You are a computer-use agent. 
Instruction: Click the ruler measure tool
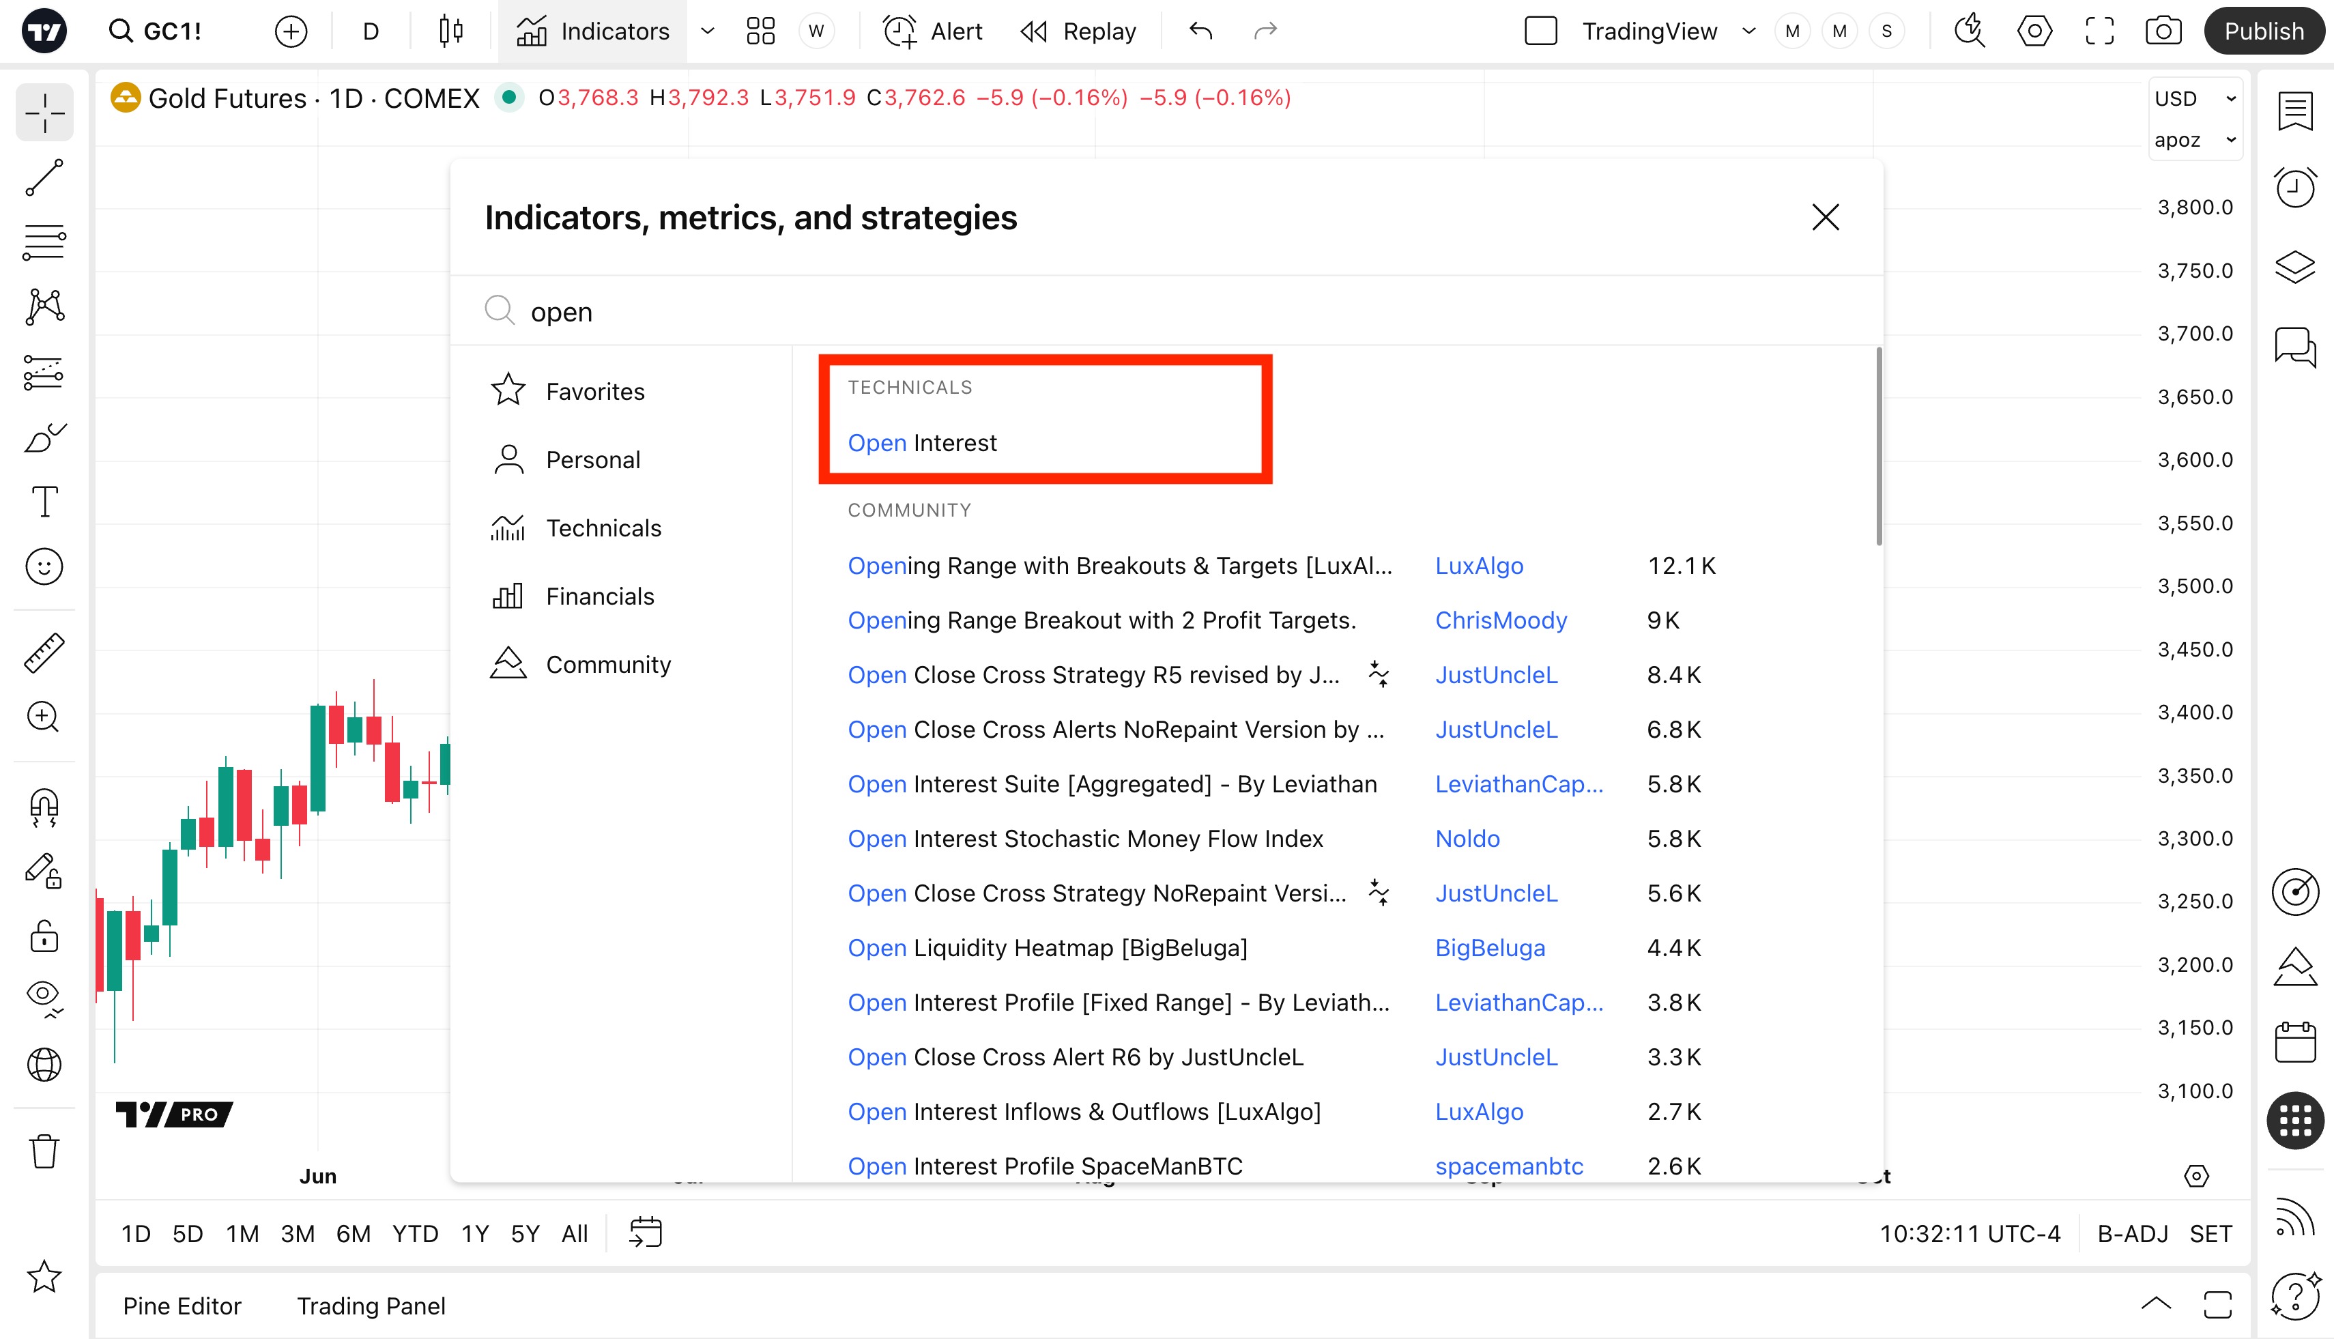pos(44,653)
